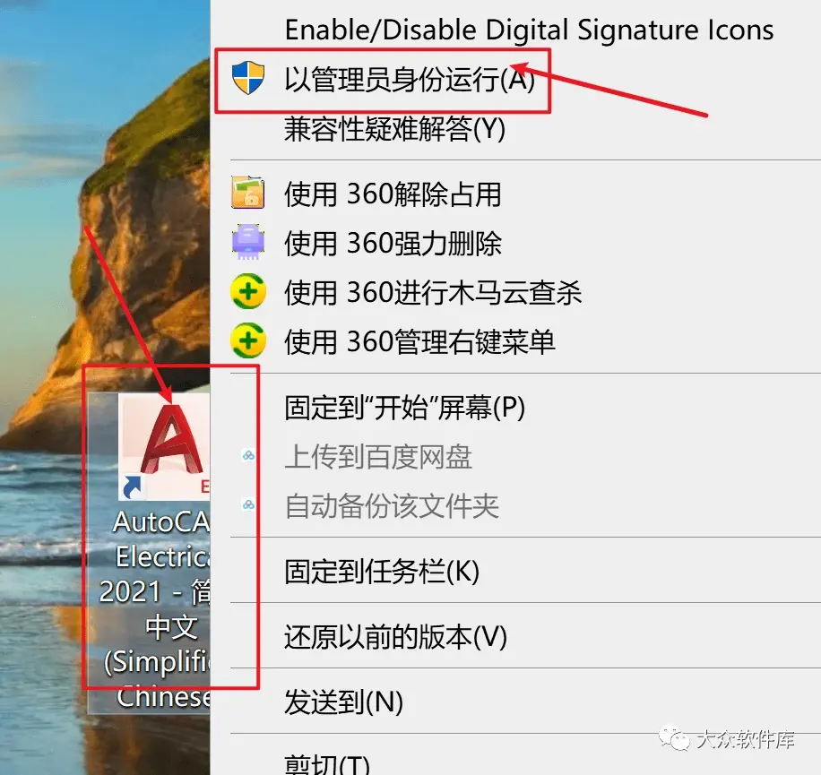Choose 还原以前的版本(V)
Image resolution: width=821 pixels, height=775 pixels.
tap(395, 637)
